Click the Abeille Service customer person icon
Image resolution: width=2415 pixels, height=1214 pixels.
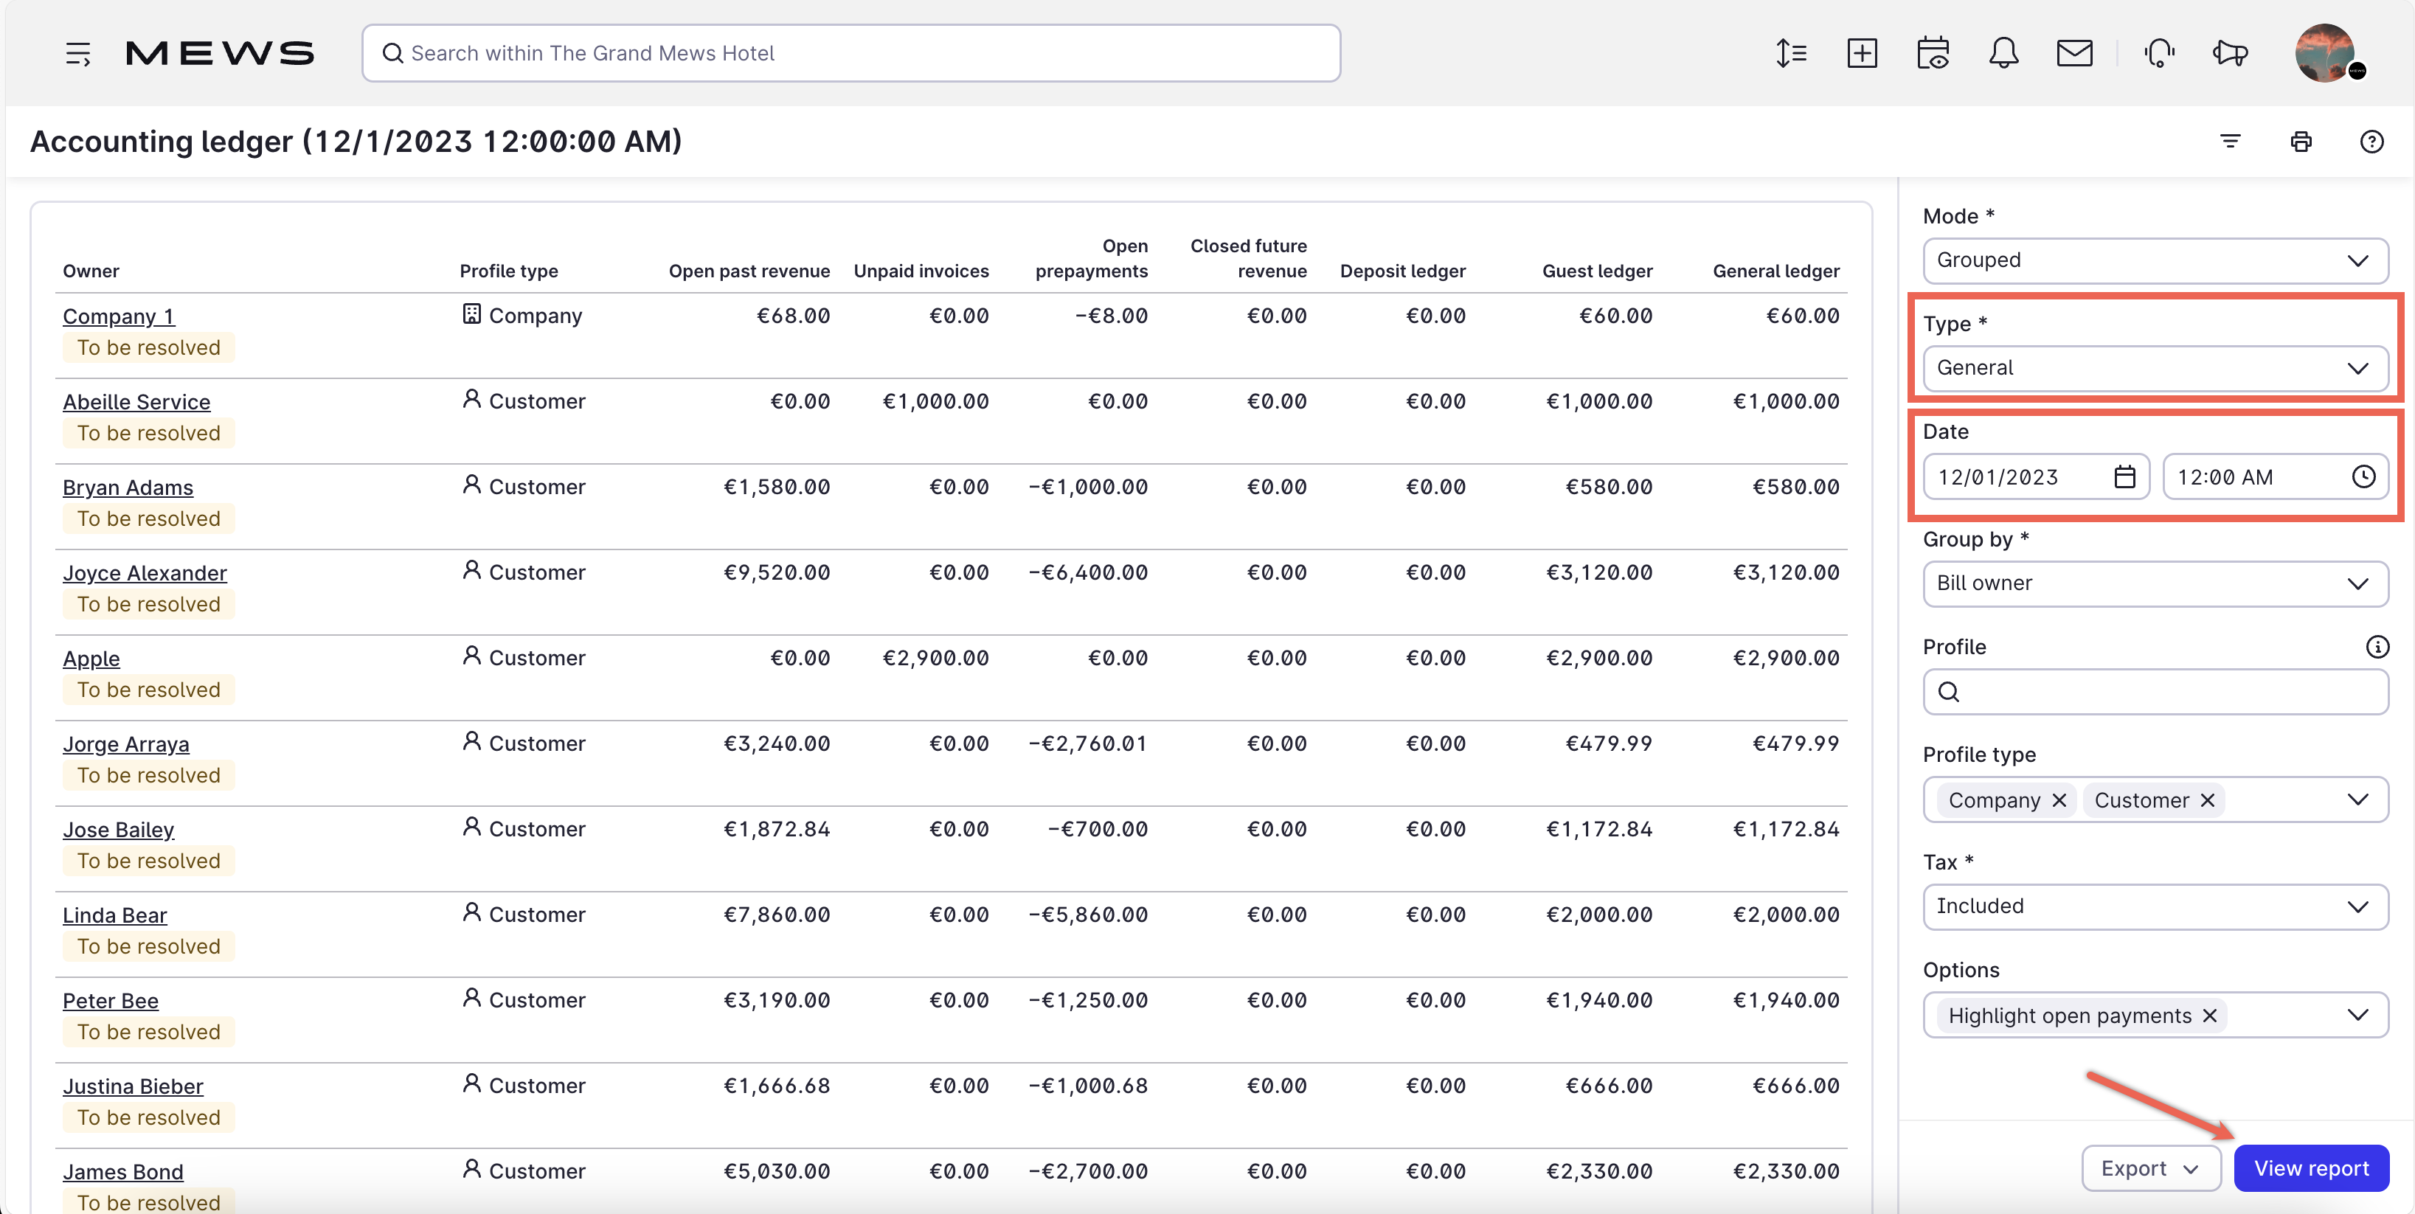pos(471,399)
